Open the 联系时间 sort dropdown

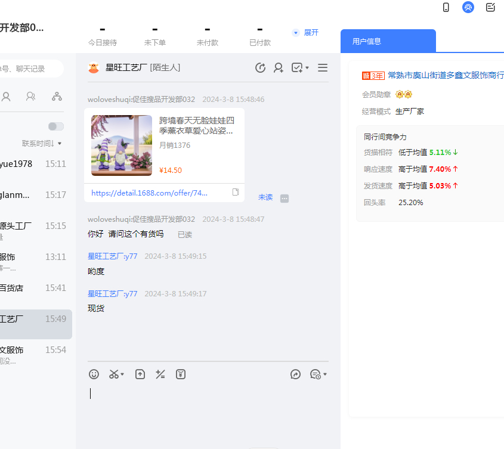tap(42, 144)
